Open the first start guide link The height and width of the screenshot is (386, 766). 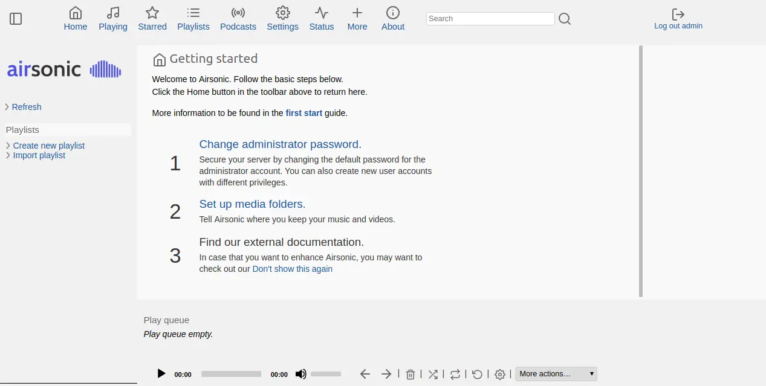[304, 113]
